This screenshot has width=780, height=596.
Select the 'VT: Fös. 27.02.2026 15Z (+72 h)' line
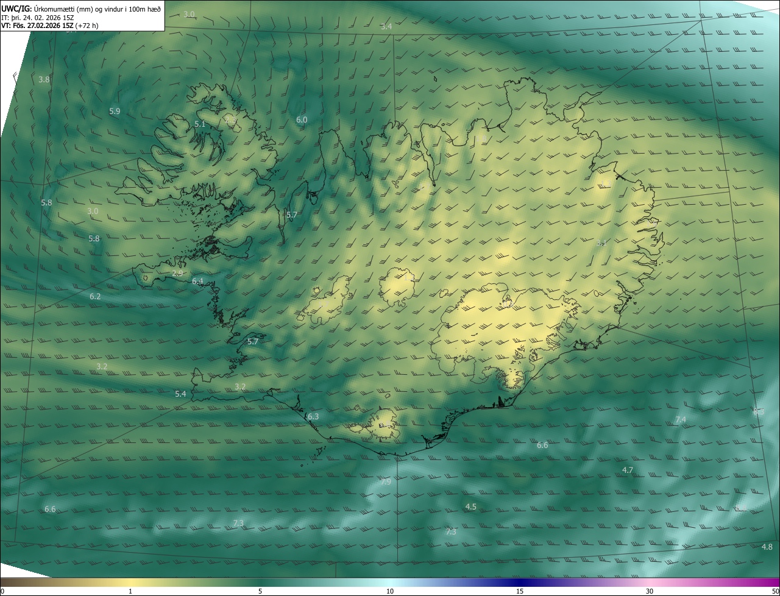(x=50, y=26)
